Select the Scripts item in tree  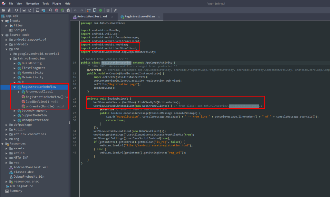point(20,30)
